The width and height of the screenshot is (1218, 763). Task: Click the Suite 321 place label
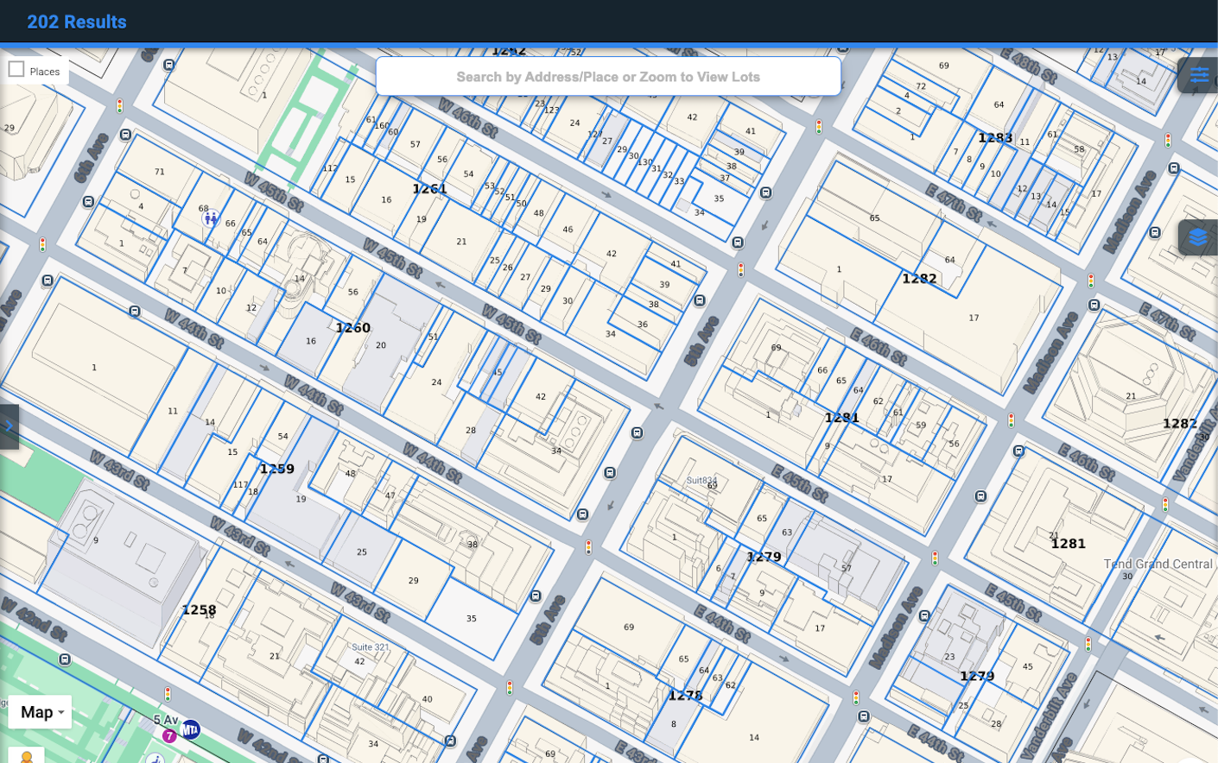point(370,647)
